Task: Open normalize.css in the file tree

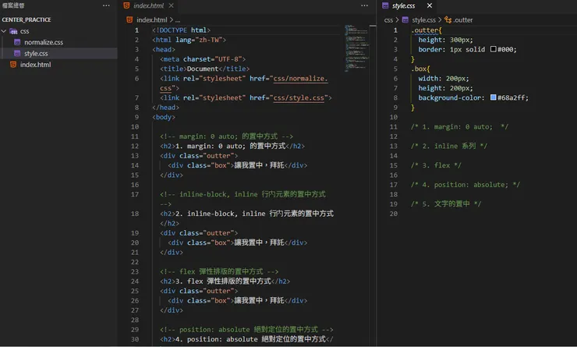Action: [x=44, y=42]
